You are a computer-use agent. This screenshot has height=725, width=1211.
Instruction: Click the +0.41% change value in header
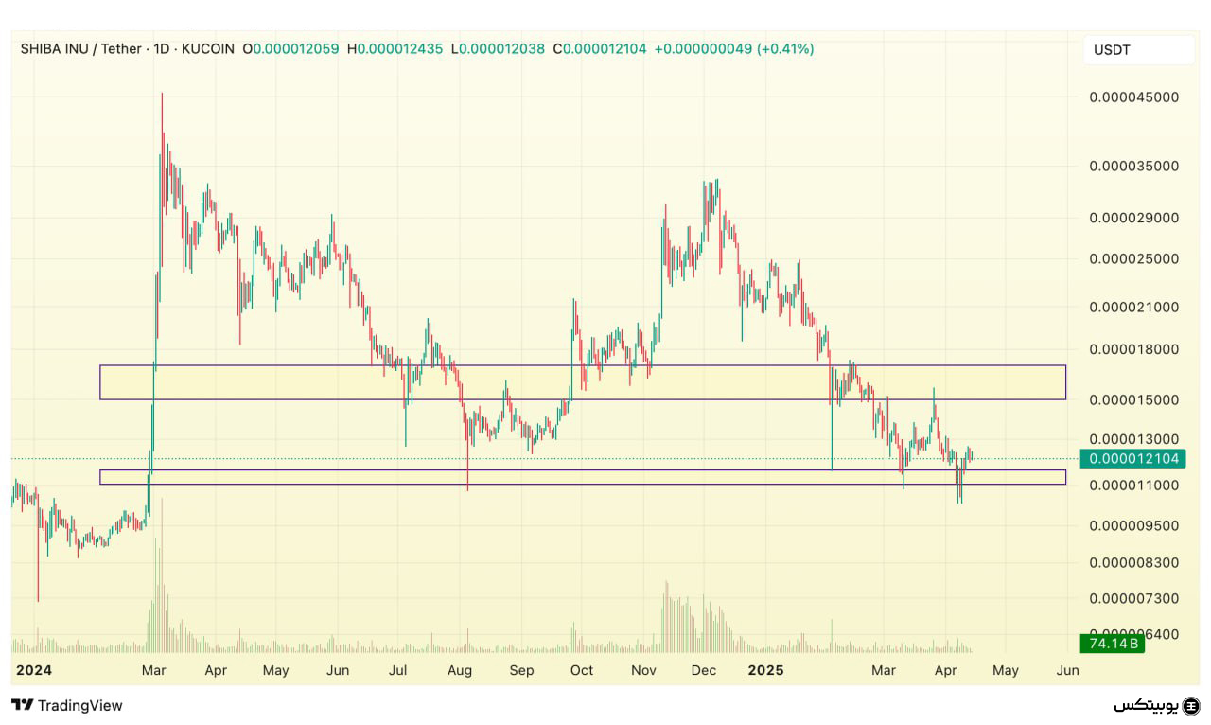785,48
